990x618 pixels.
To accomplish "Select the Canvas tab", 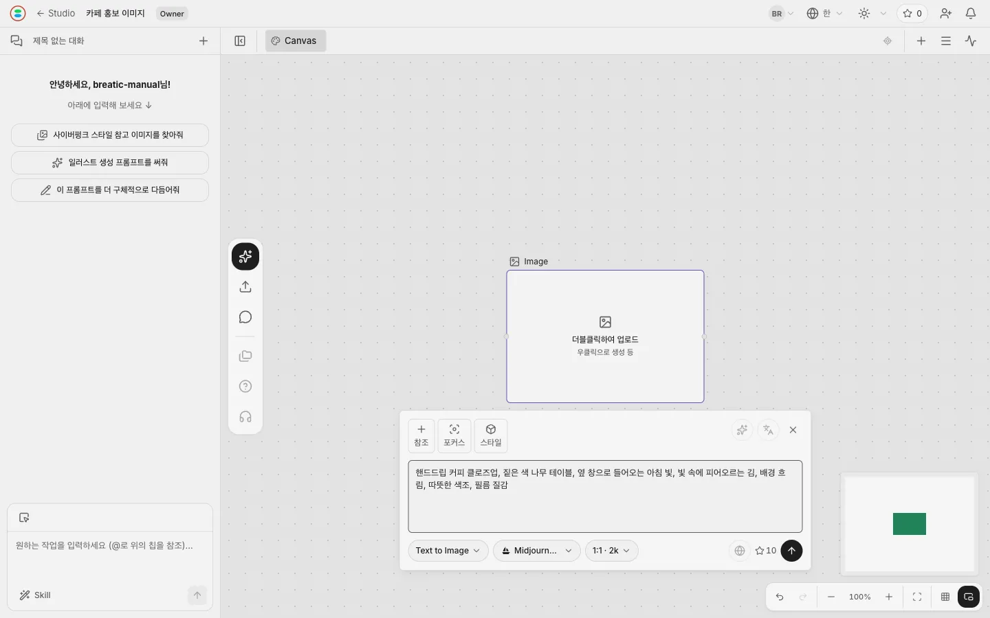I will pyautogui.click(x=296, y=41).
